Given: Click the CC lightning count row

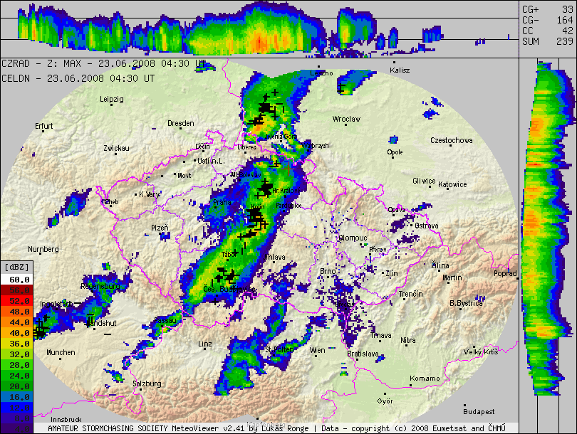Looking at the screenshot, I should (x=547, y=31).
